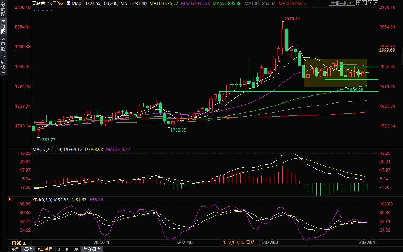Click the MA indicator chart icon
The image size is (403, 252).
coord(69,3)
